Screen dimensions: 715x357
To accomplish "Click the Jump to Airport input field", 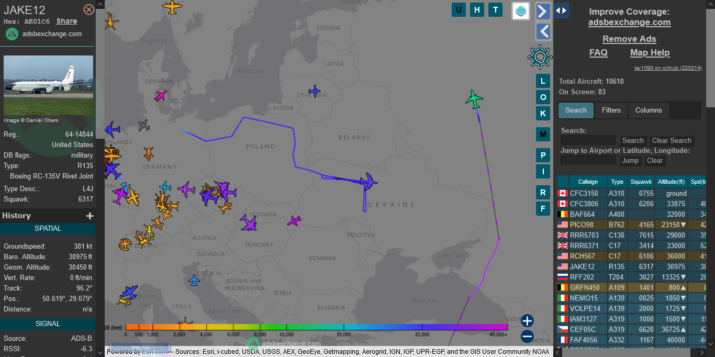I will click(588, 160).
